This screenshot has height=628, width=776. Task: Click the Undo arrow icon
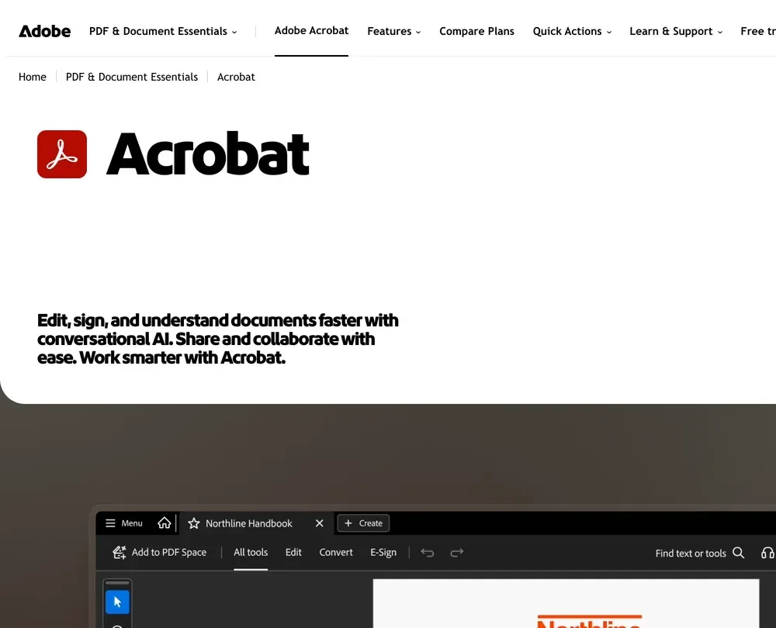428,553
